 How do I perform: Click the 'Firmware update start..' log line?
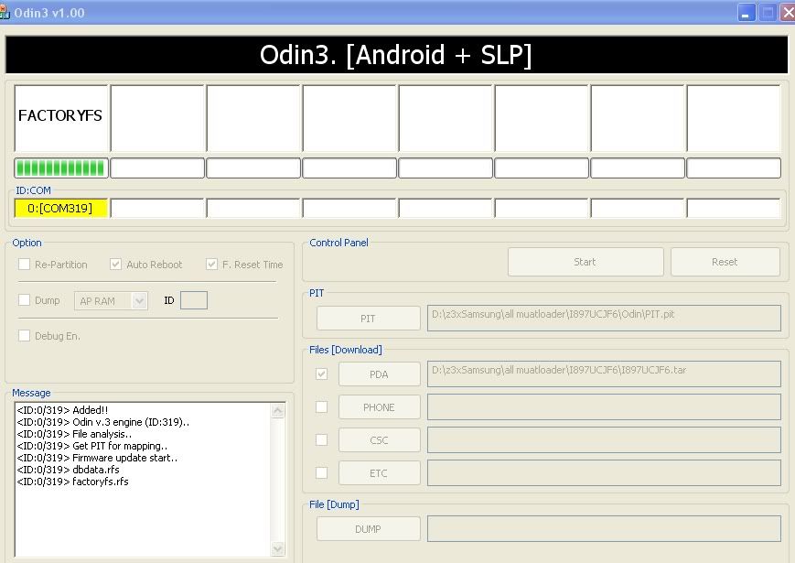pyautogui.click(x=97, y=458)
